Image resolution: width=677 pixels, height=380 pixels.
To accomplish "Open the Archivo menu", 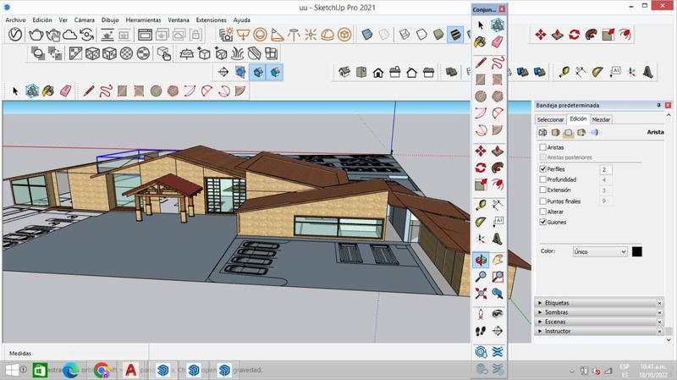I will [x=15, y=19].
